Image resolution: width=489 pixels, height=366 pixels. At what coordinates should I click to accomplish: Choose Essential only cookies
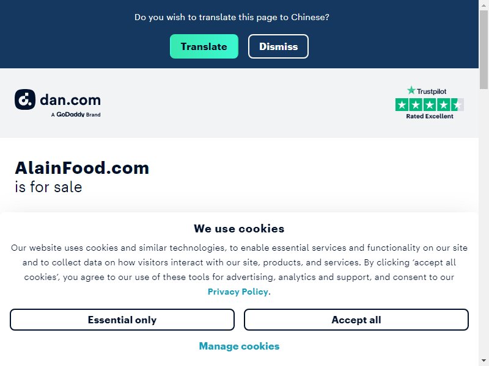[122, 320]
